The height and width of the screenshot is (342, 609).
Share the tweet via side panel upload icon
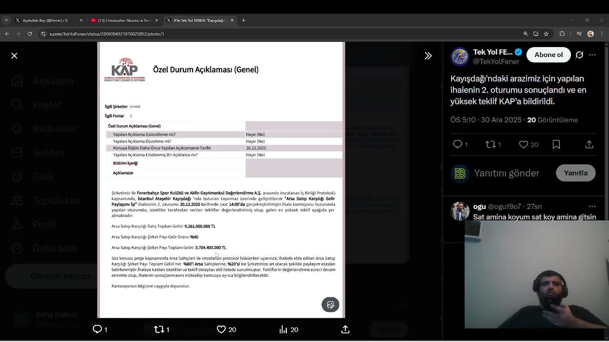(589, 144)
